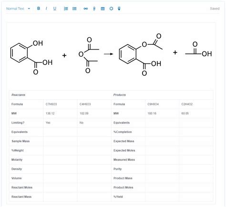Click the Molarity label

pyautogui.click(x=17, y=160)
